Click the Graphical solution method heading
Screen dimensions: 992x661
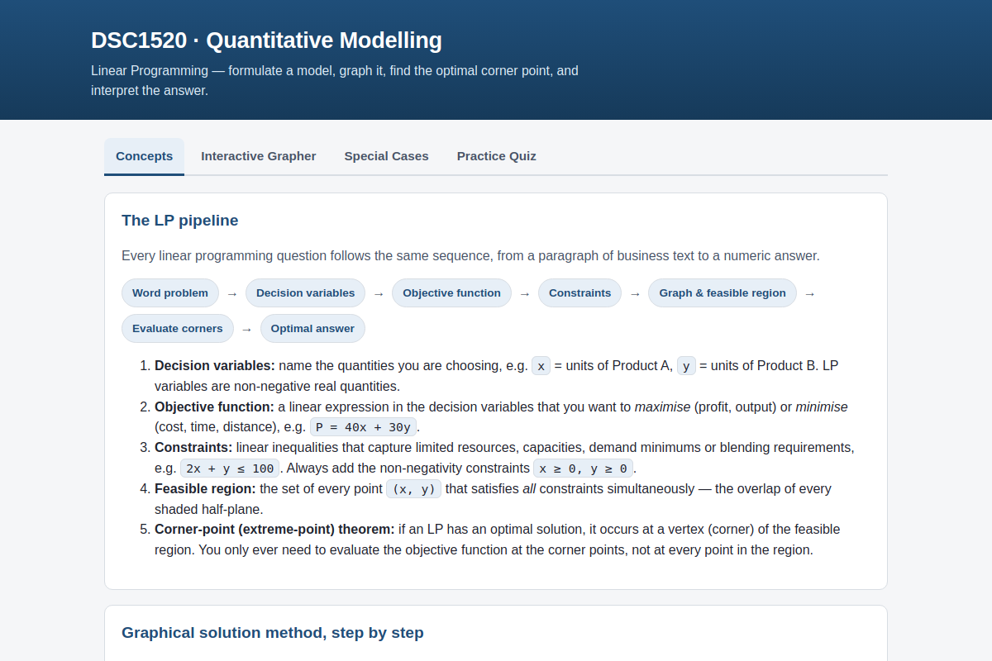pos(273,633)
